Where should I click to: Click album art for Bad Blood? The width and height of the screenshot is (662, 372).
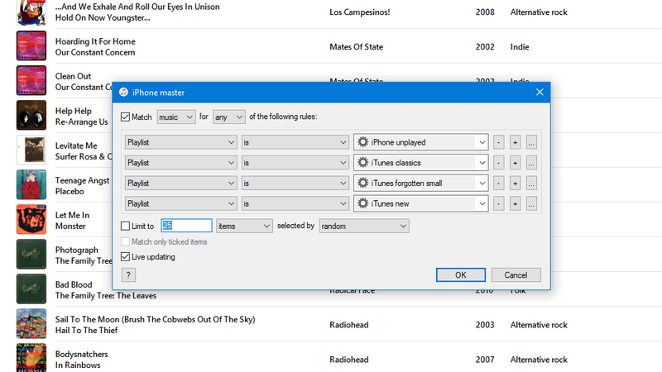point(31,289)
